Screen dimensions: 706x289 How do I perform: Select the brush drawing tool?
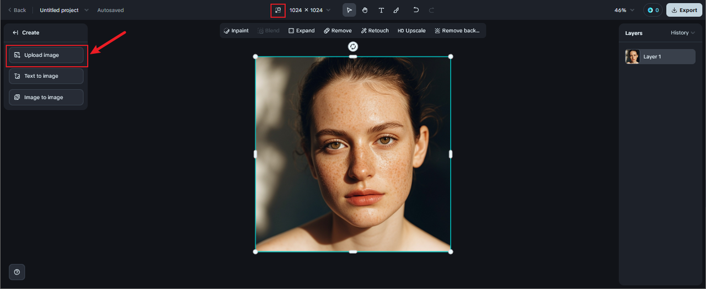[x=396, y=10]
